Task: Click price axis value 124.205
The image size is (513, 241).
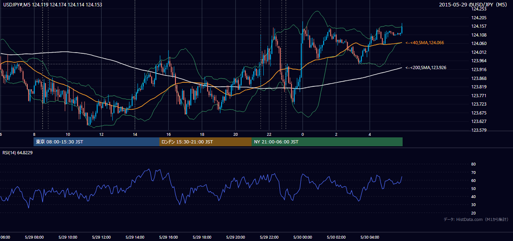Action: click(478, 18)
